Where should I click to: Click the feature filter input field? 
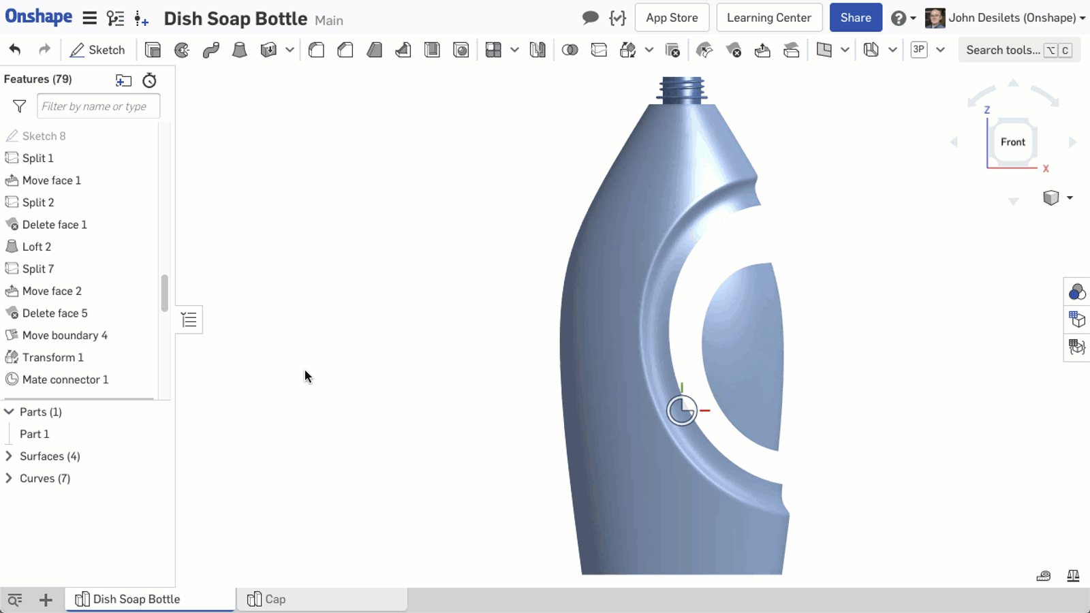click(98, 106)
